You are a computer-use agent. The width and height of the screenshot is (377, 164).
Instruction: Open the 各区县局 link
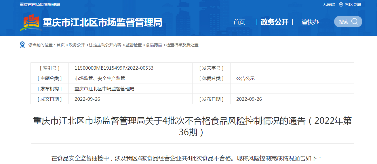[x=353, y=5]
